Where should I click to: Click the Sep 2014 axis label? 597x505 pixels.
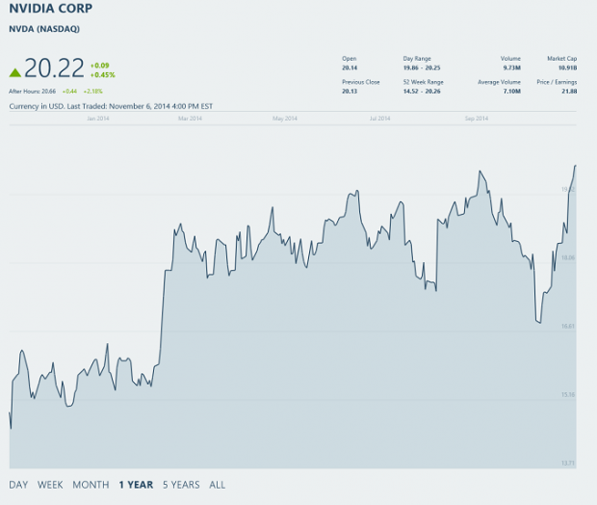[477, 119]
